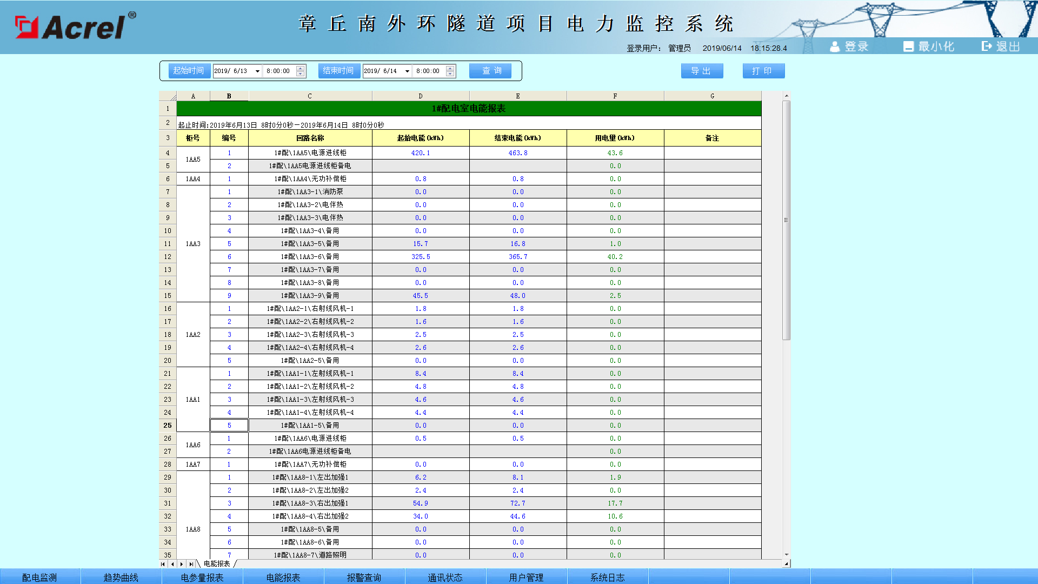Decrease end time with down spinner

450,74
